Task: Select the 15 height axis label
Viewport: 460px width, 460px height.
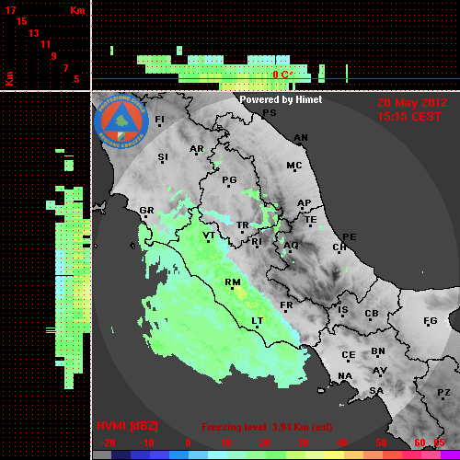Action: 22,21
